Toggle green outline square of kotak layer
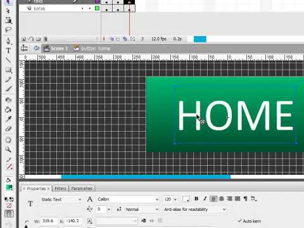 pyautogui.click(x=97, y=8)
